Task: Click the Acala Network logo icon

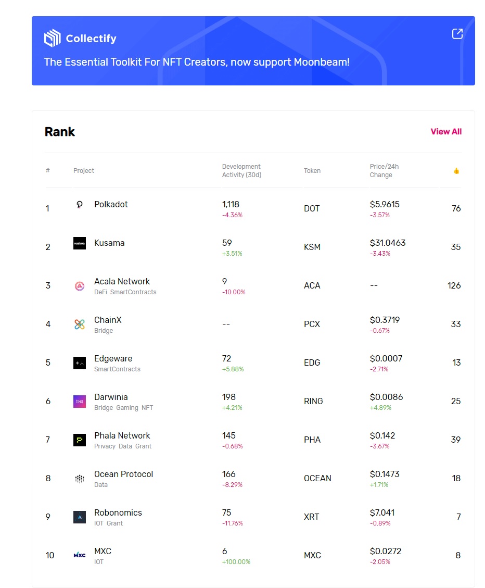Action: point(80,286)
